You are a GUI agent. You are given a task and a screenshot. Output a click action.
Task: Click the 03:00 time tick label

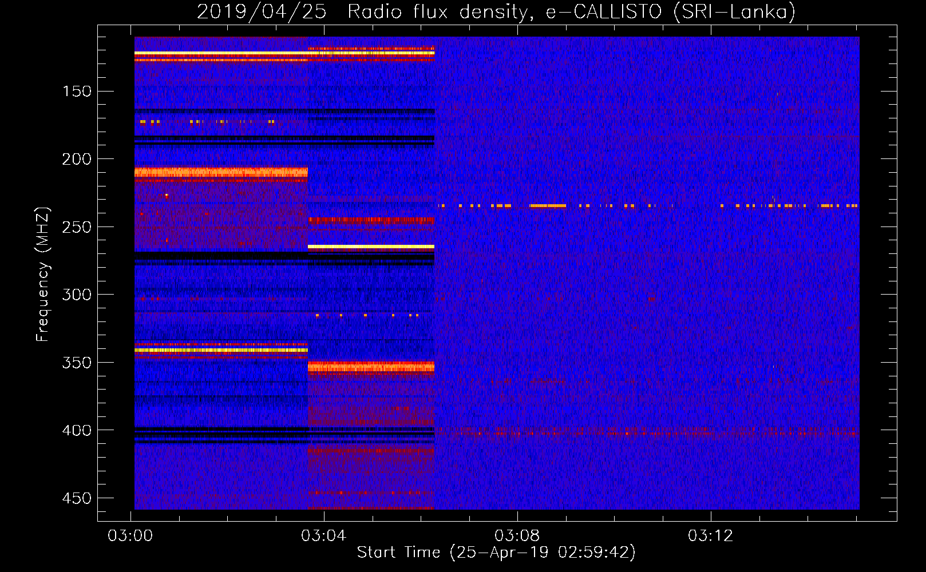130,536
